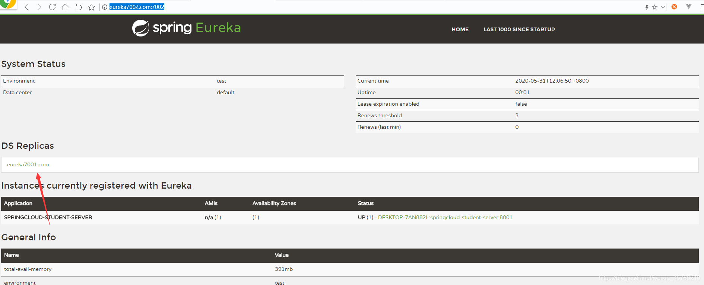Click the star icon beside the lightning bolt
The width and height of the screenshot is (704, 285).
(x=654, y=7)
